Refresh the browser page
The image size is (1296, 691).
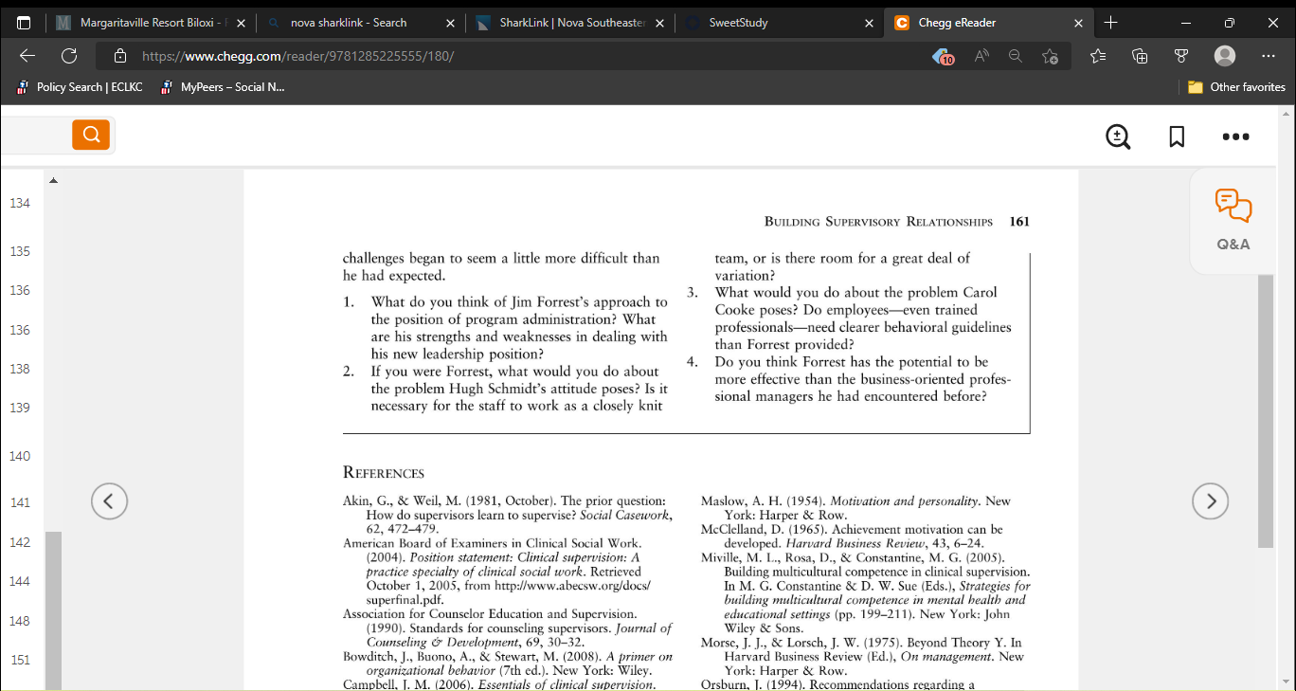(69, 56)
